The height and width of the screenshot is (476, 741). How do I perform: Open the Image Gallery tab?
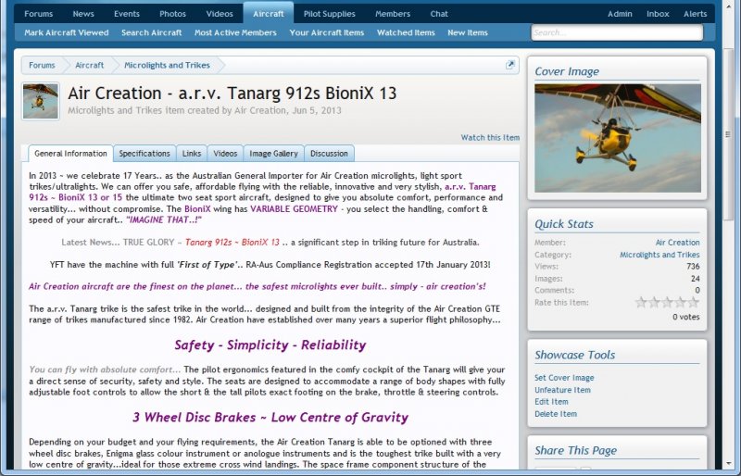pyautogui.click(x=273, y=154)
